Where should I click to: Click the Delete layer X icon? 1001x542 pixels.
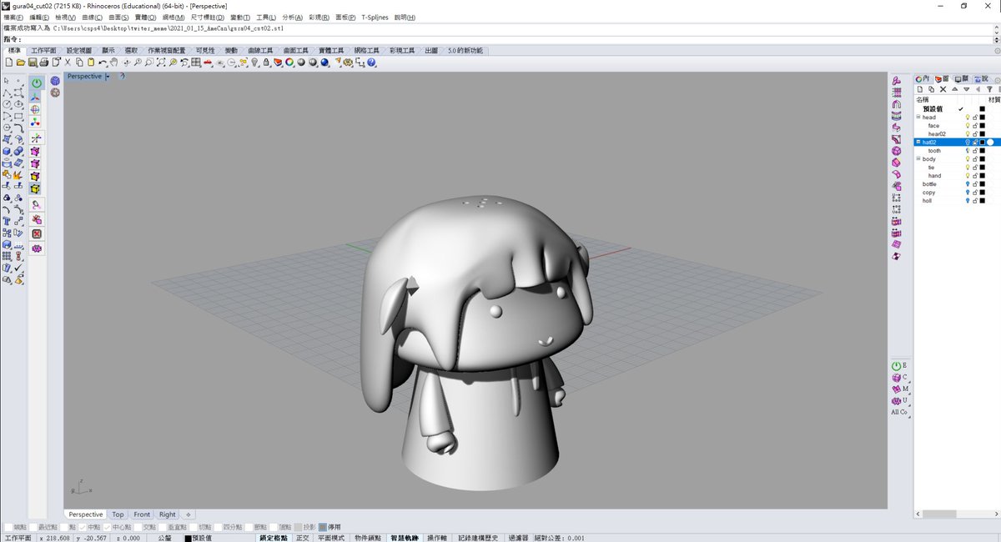[943, 89]
